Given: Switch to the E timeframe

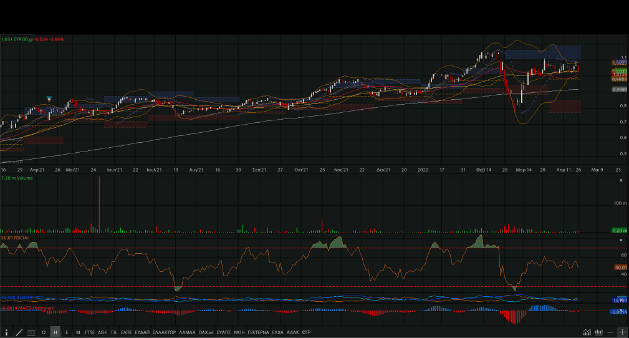Looking at the screenshot, I should (67, 332).
